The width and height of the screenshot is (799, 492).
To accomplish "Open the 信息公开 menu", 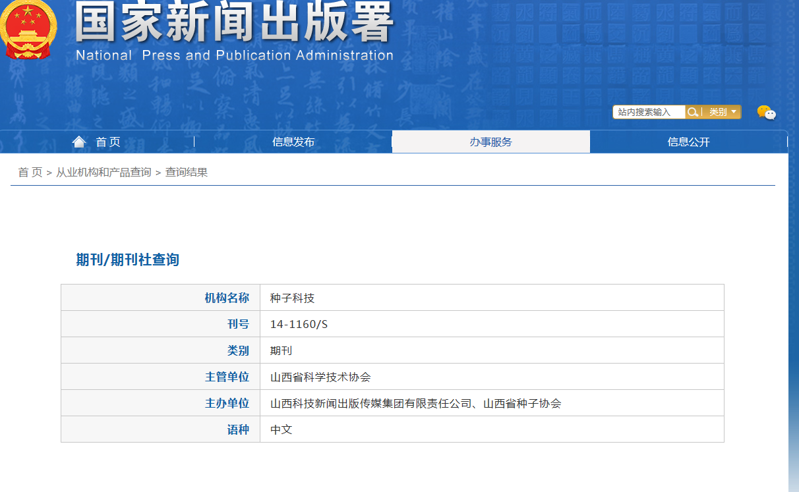I will point(689,140).
